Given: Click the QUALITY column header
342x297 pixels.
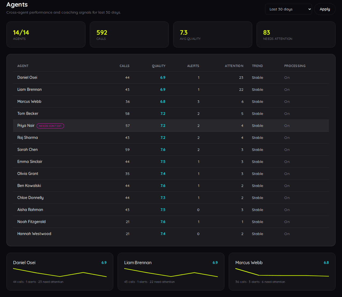Looking at the screenshot, I should (159, 66).
